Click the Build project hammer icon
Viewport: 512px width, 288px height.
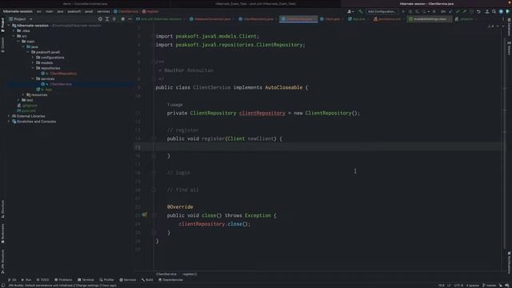pos(361,11)
